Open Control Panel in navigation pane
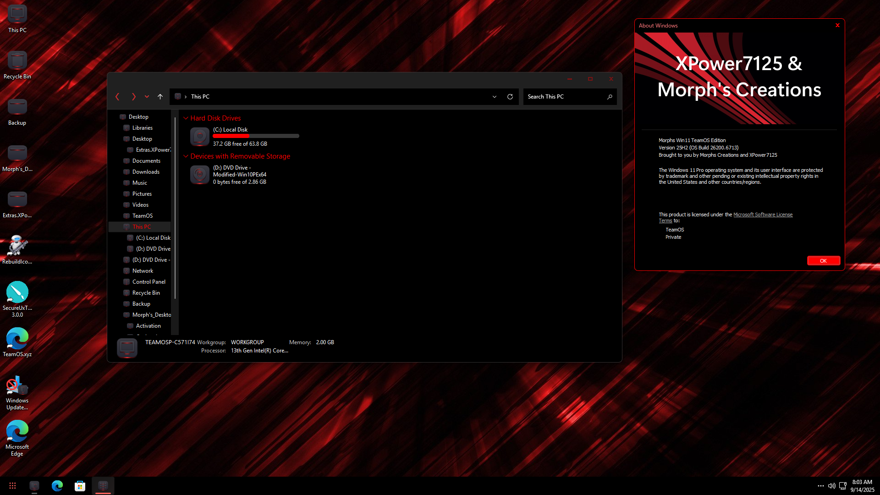Image resolution: width=880 pixels, height=495 pixels. [x=148, y=282]
